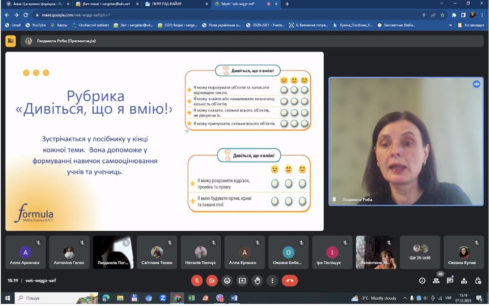Open the emoji reactions button
The height and width of the screenshot is (306, 489).
[x=227, y=281]
